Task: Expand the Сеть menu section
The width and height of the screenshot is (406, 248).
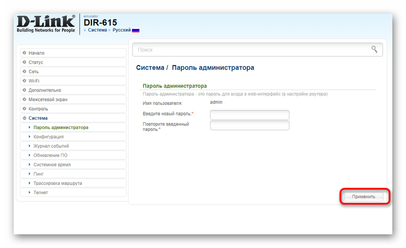Action: tap(73, 71)
